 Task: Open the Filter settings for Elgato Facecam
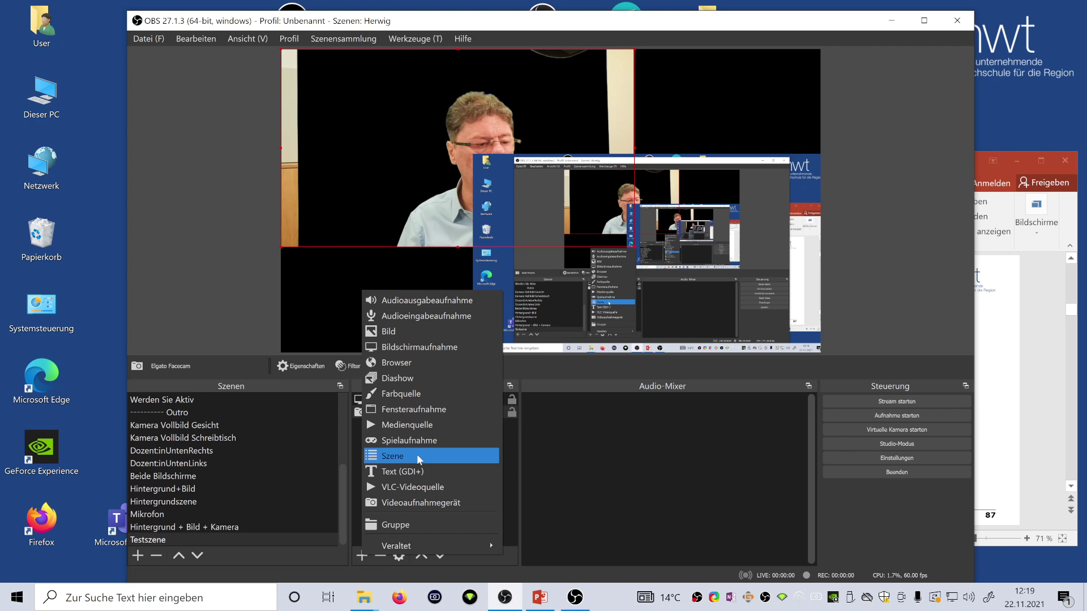click(347, 365)
